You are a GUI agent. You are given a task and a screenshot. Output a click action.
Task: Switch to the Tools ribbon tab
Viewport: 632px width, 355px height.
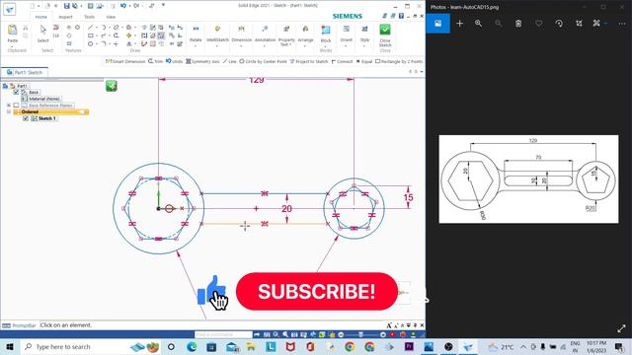pyautogui.click(x=89, y=17)
